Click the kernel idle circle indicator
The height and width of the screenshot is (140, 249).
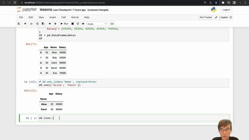point(231,17)
